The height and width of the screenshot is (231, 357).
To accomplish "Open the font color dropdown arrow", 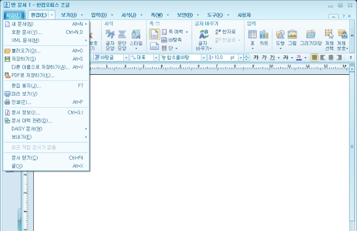I will coord(306,58).
